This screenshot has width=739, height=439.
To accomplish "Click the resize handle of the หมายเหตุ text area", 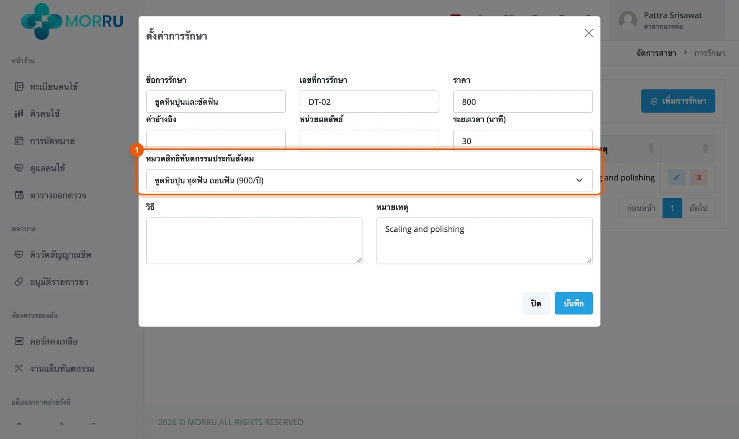I will [x=589, y=261].
